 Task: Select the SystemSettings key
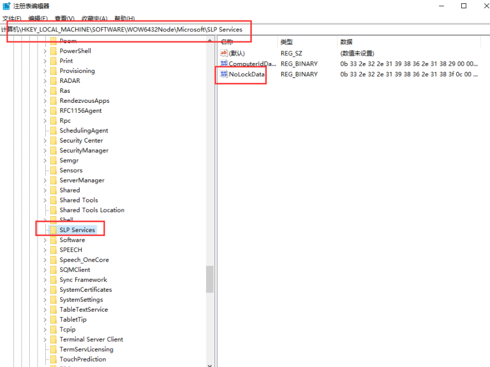pos(81,300)
